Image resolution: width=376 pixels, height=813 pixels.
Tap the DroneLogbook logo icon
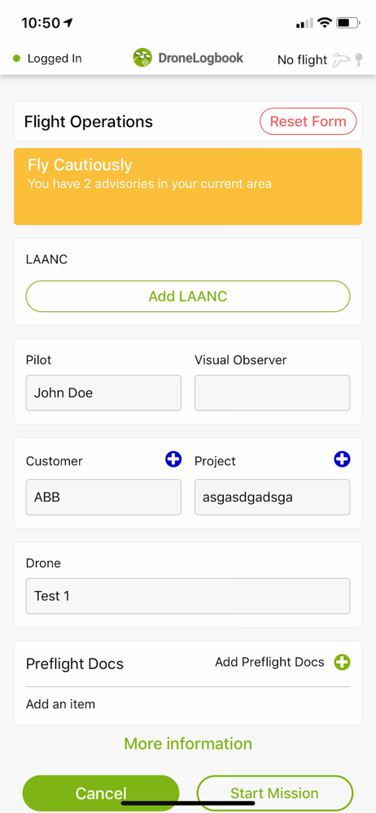click(142, 58)
